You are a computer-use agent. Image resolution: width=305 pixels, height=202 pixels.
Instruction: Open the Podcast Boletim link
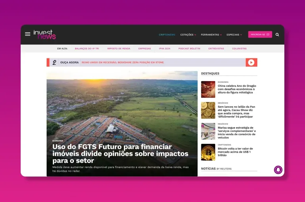pyautogui.click(x=189, y=49)
